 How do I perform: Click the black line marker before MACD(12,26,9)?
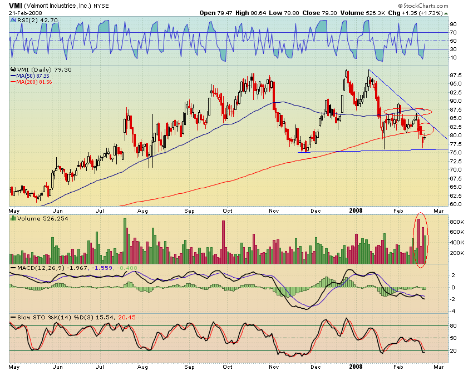point(13,268)
